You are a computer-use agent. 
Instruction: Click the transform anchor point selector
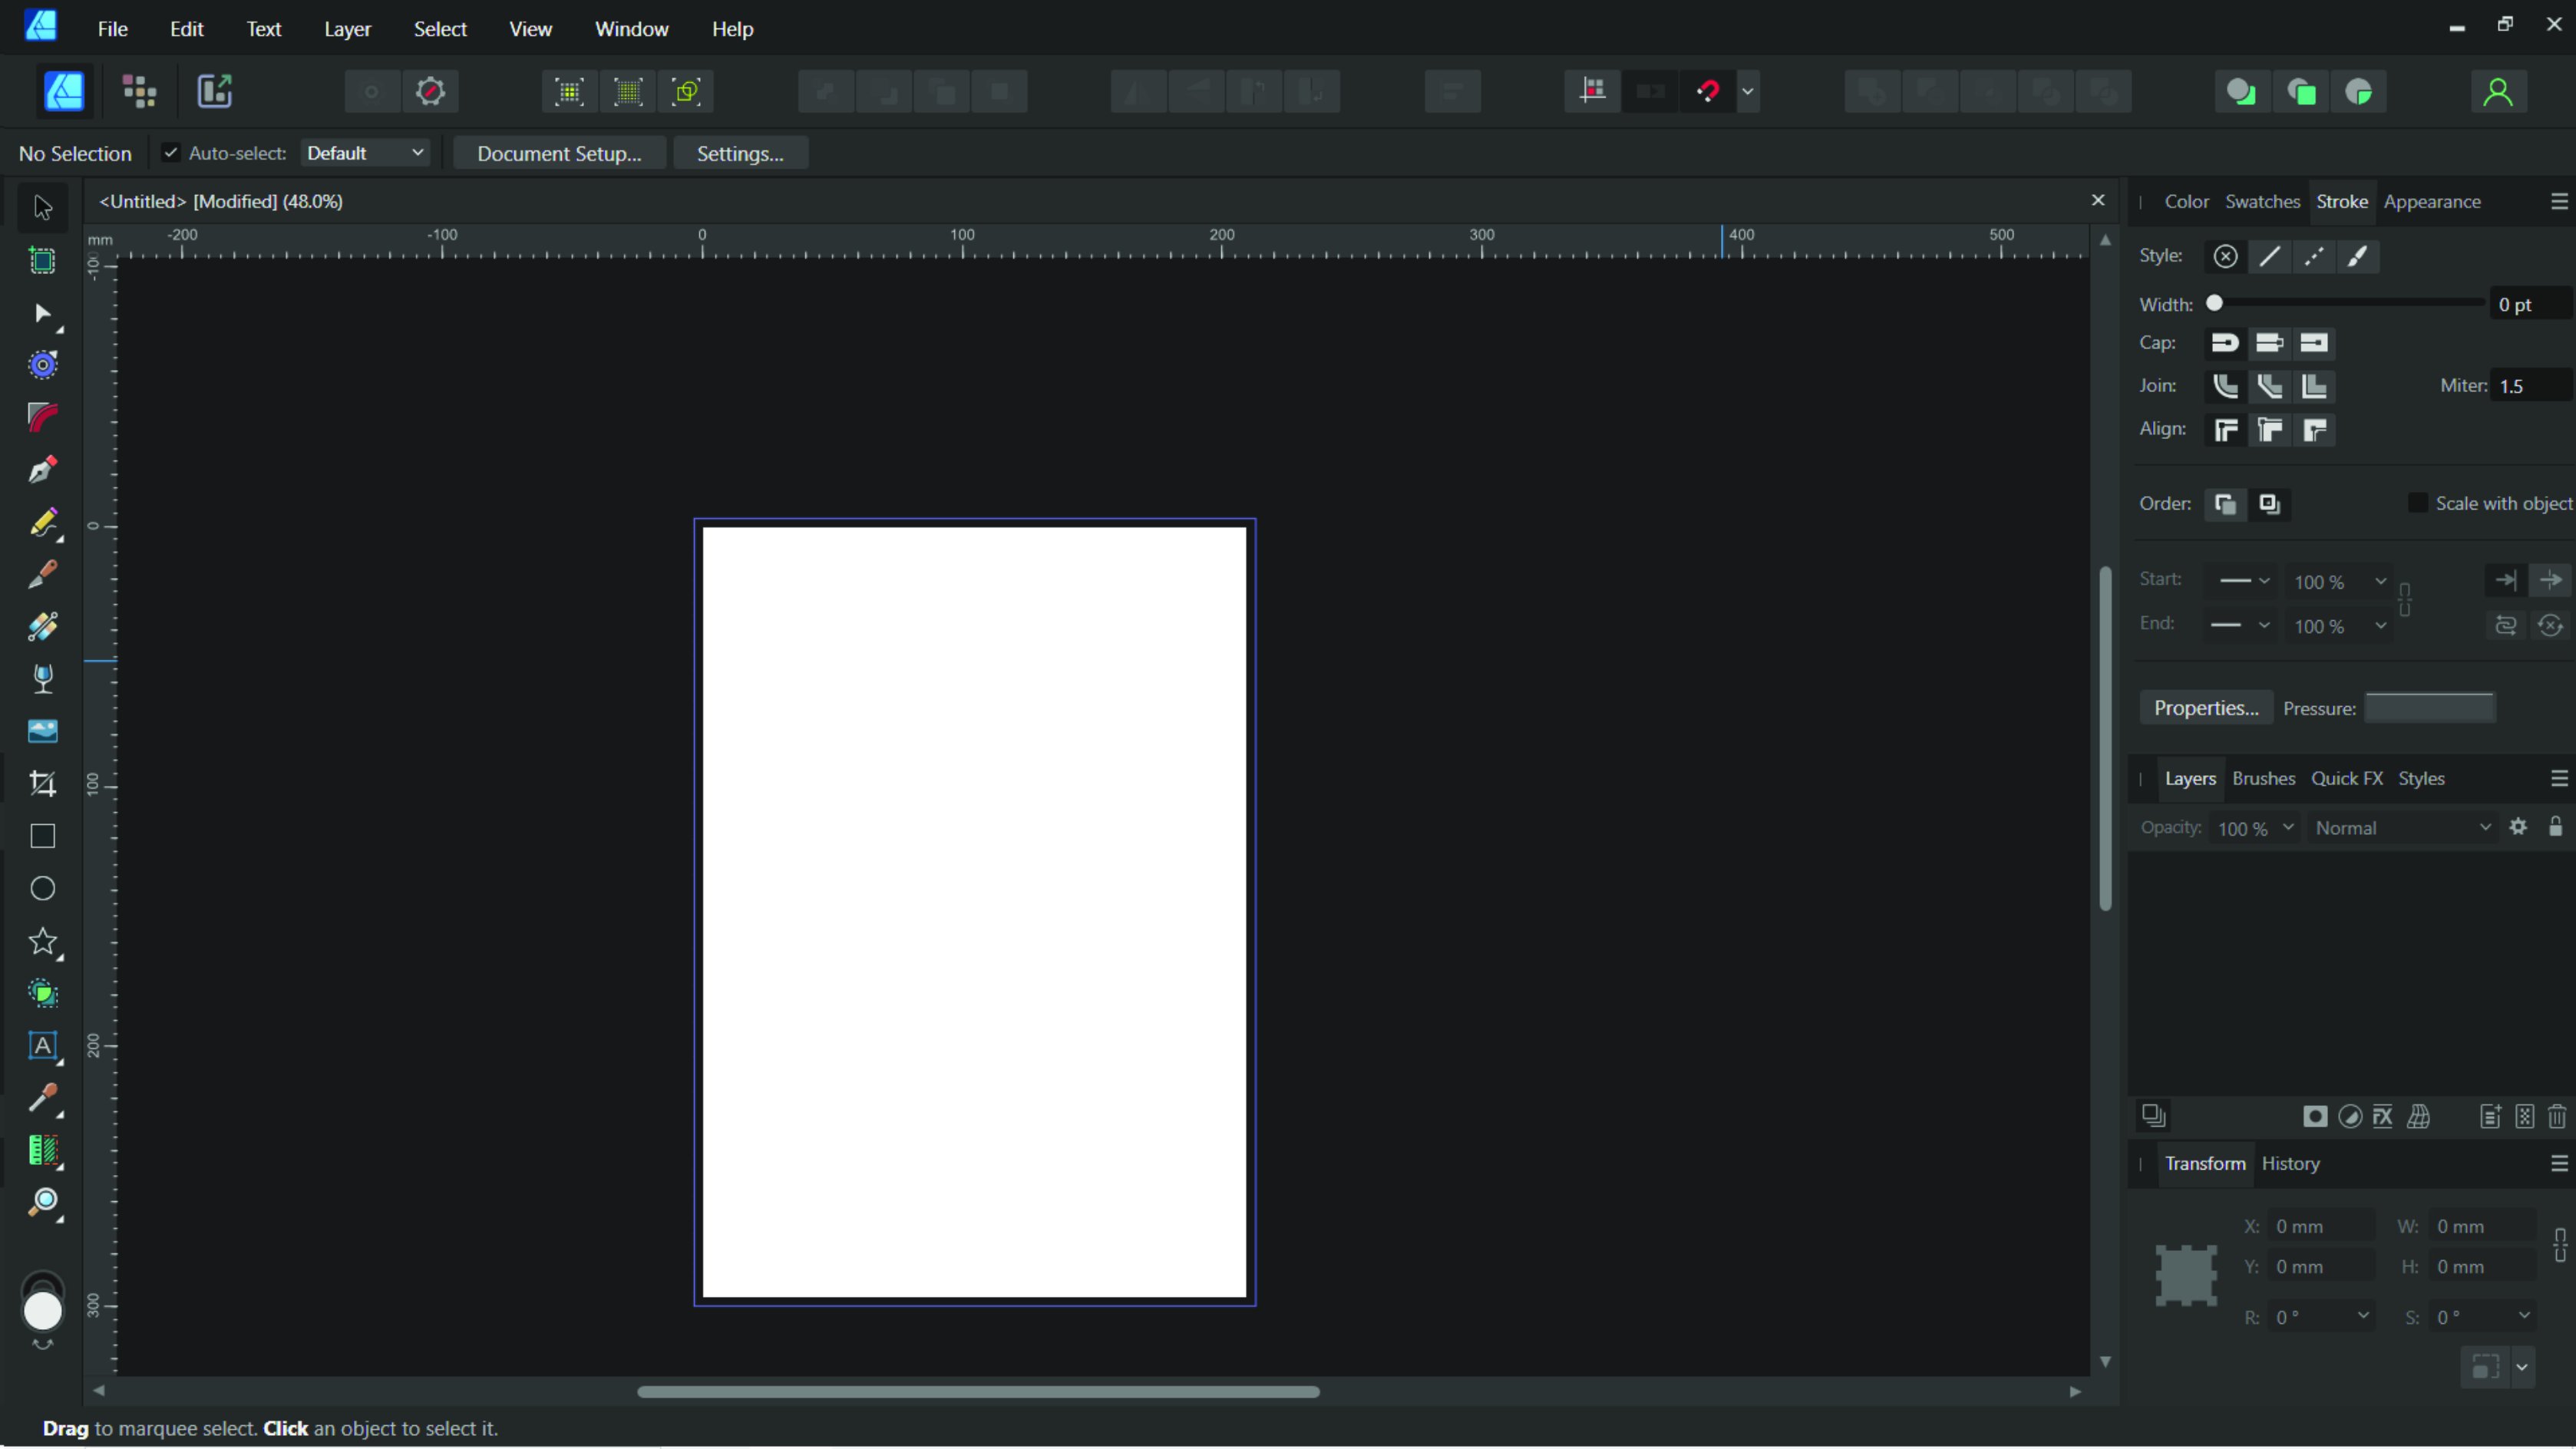coord(2186,1275)
